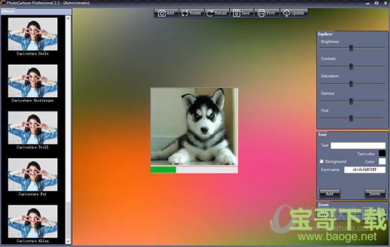Click the effects list scroll-down arrow

click(x=68, y=241)
